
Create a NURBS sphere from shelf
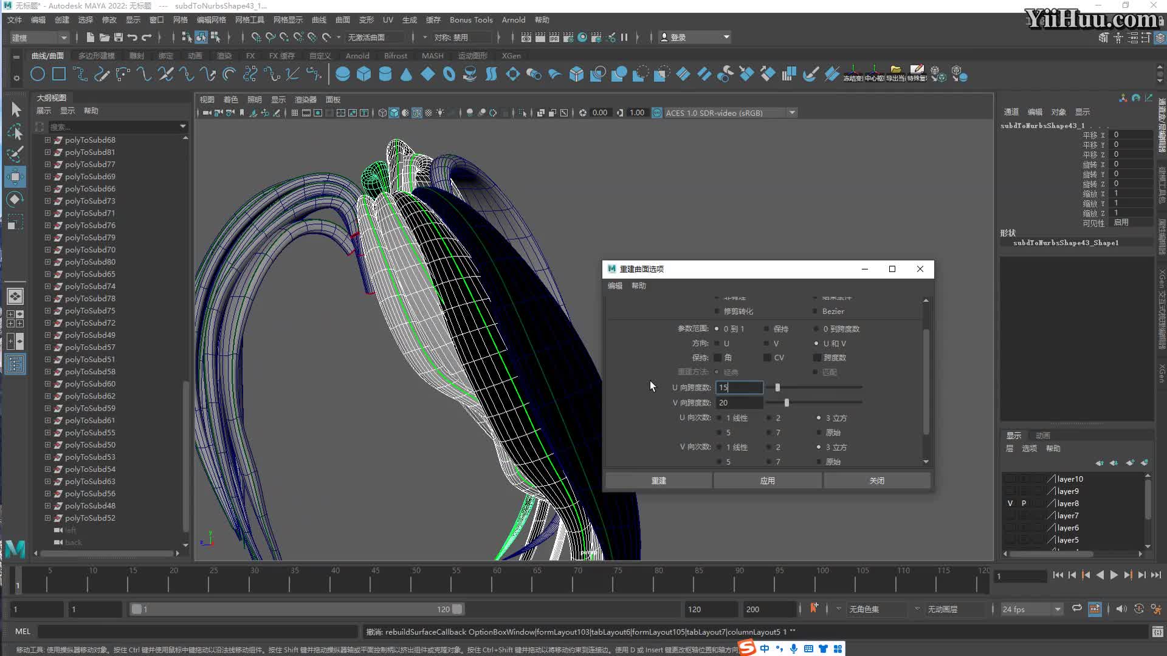[x=343, y=75]
